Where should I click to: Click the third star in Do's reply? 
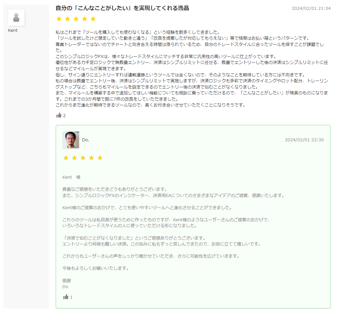pyautogui.click(x=83, y=158)
